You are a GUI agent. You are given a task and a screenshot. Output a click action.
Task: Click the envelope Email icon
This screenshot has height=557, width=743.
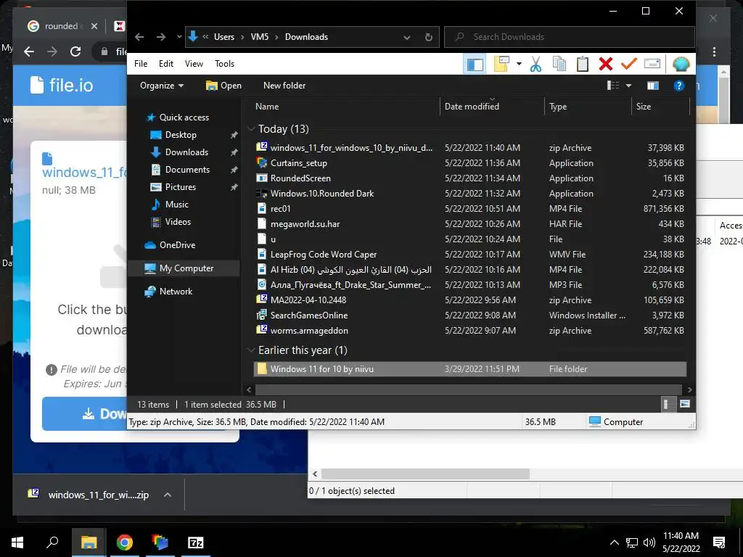652,64
